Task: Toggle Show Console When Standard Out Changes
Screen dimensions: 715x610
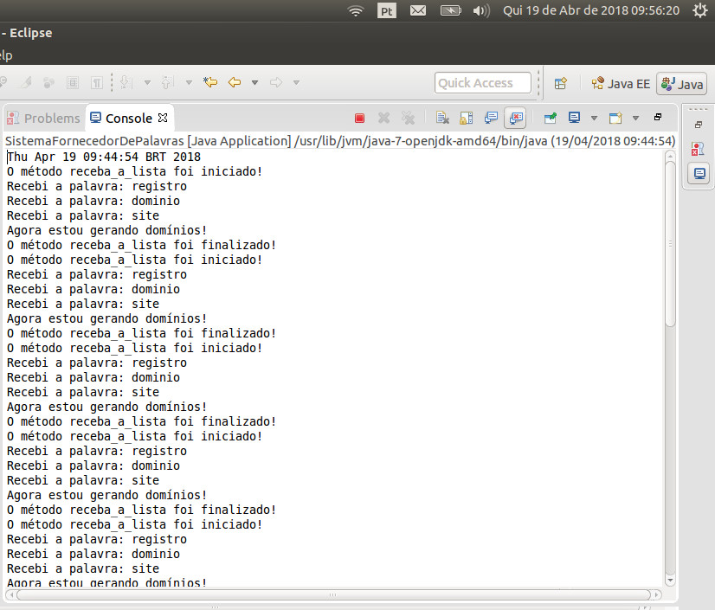Action: pos(491,118)
